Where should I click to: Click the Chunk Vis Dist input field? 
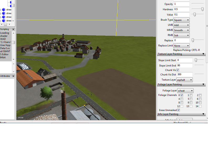(185, 75)
